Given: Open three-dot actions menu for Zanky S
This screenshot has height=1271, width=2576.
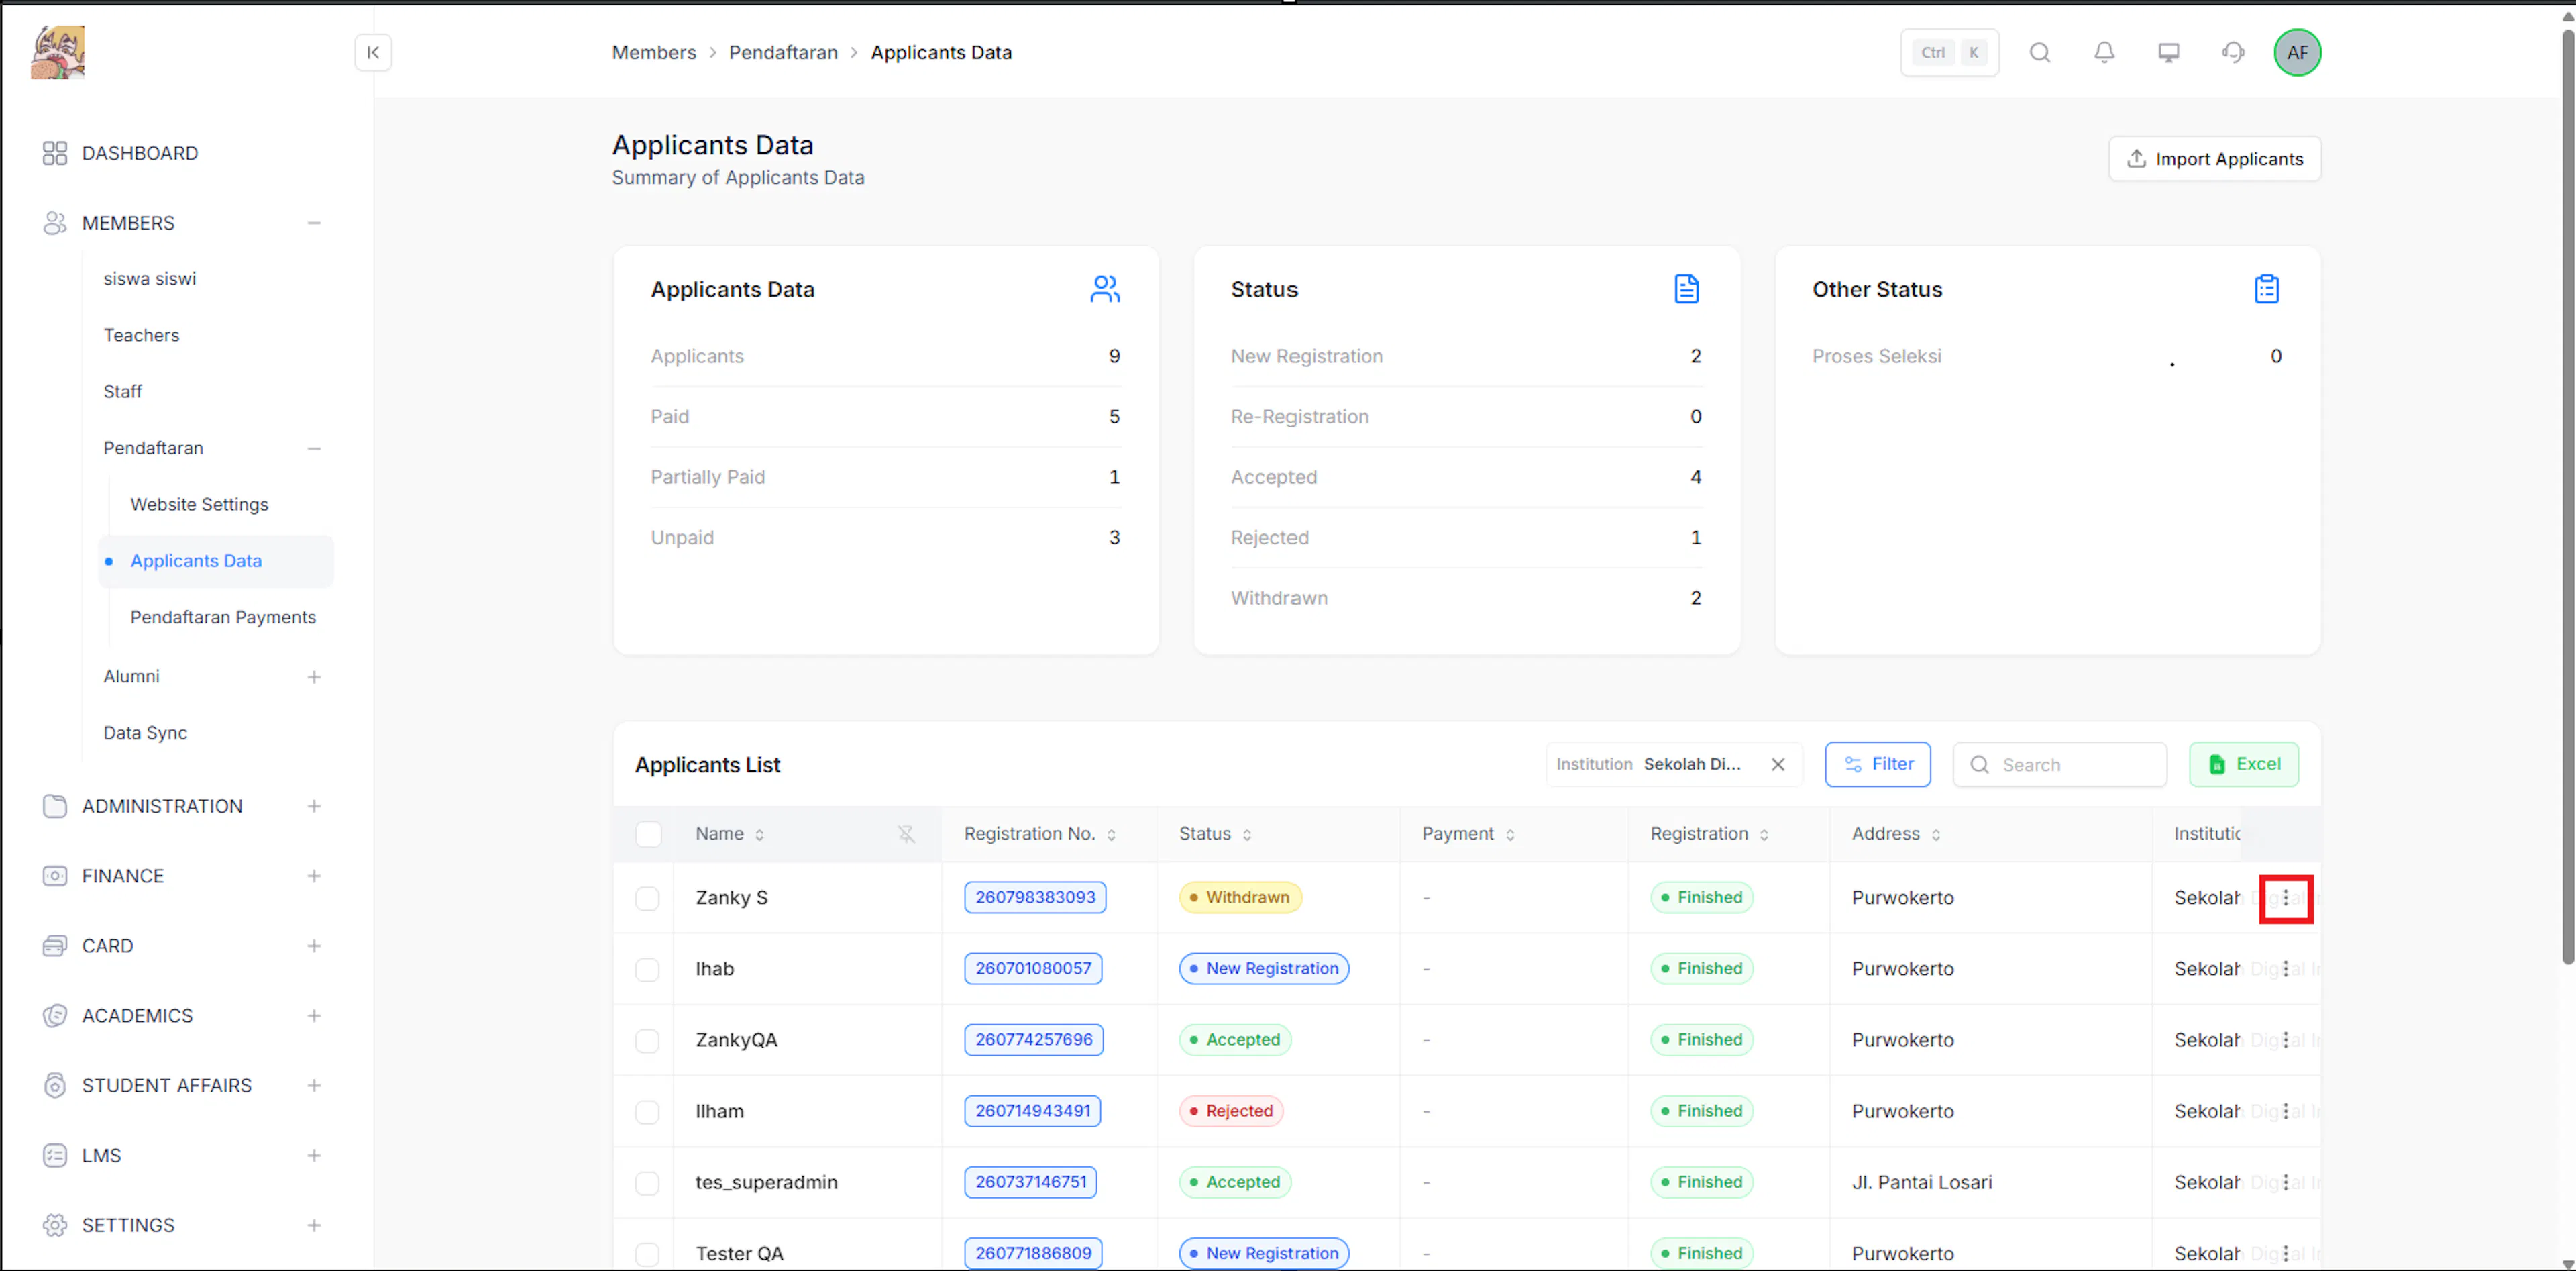Looking at the screenshot, I should [2285, 898].
